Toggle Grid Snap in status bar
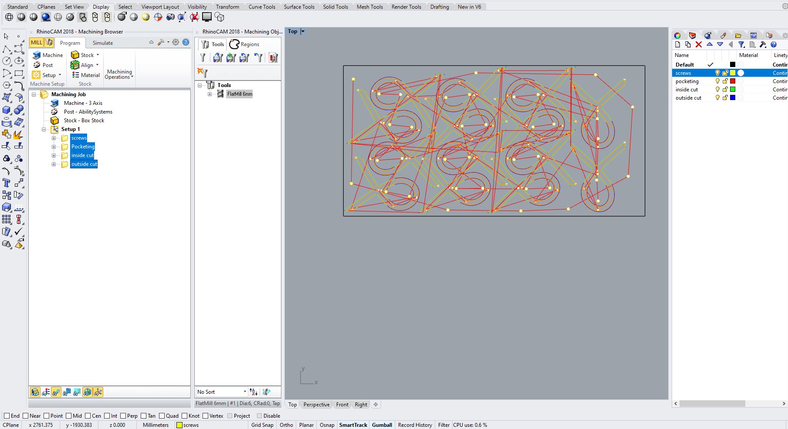The height and width of the screenshot is (429, 788). pyautogui.click(x=262, y=425)
